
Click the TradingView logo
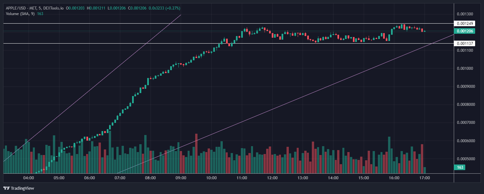18,188
